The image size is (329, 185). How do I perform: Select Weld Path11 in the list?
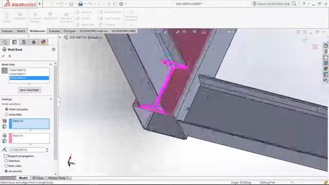29,74
